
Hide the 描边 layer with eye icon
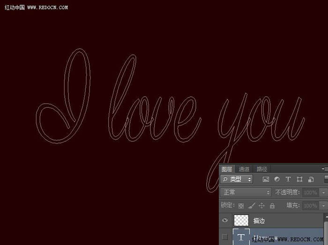click(225, 220)
